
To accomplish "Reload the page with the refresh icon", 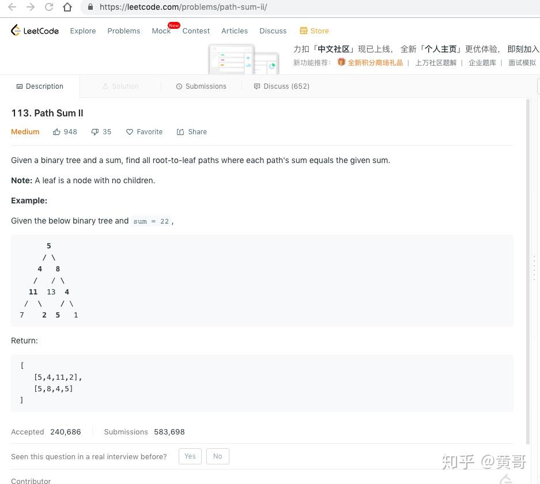I will tap(49, 7).
